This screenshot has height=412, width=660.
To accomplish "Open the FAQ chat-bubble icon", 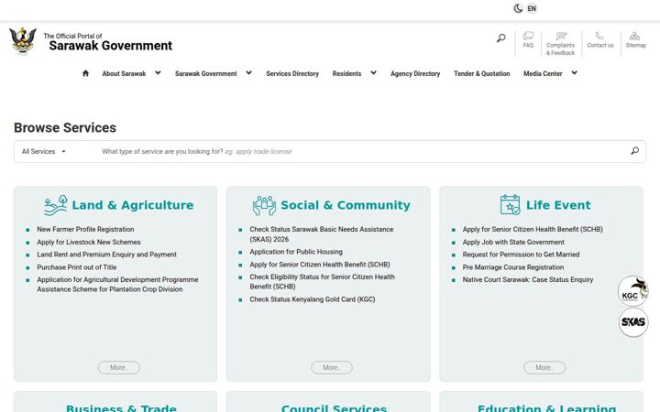I will click(528, 36).
